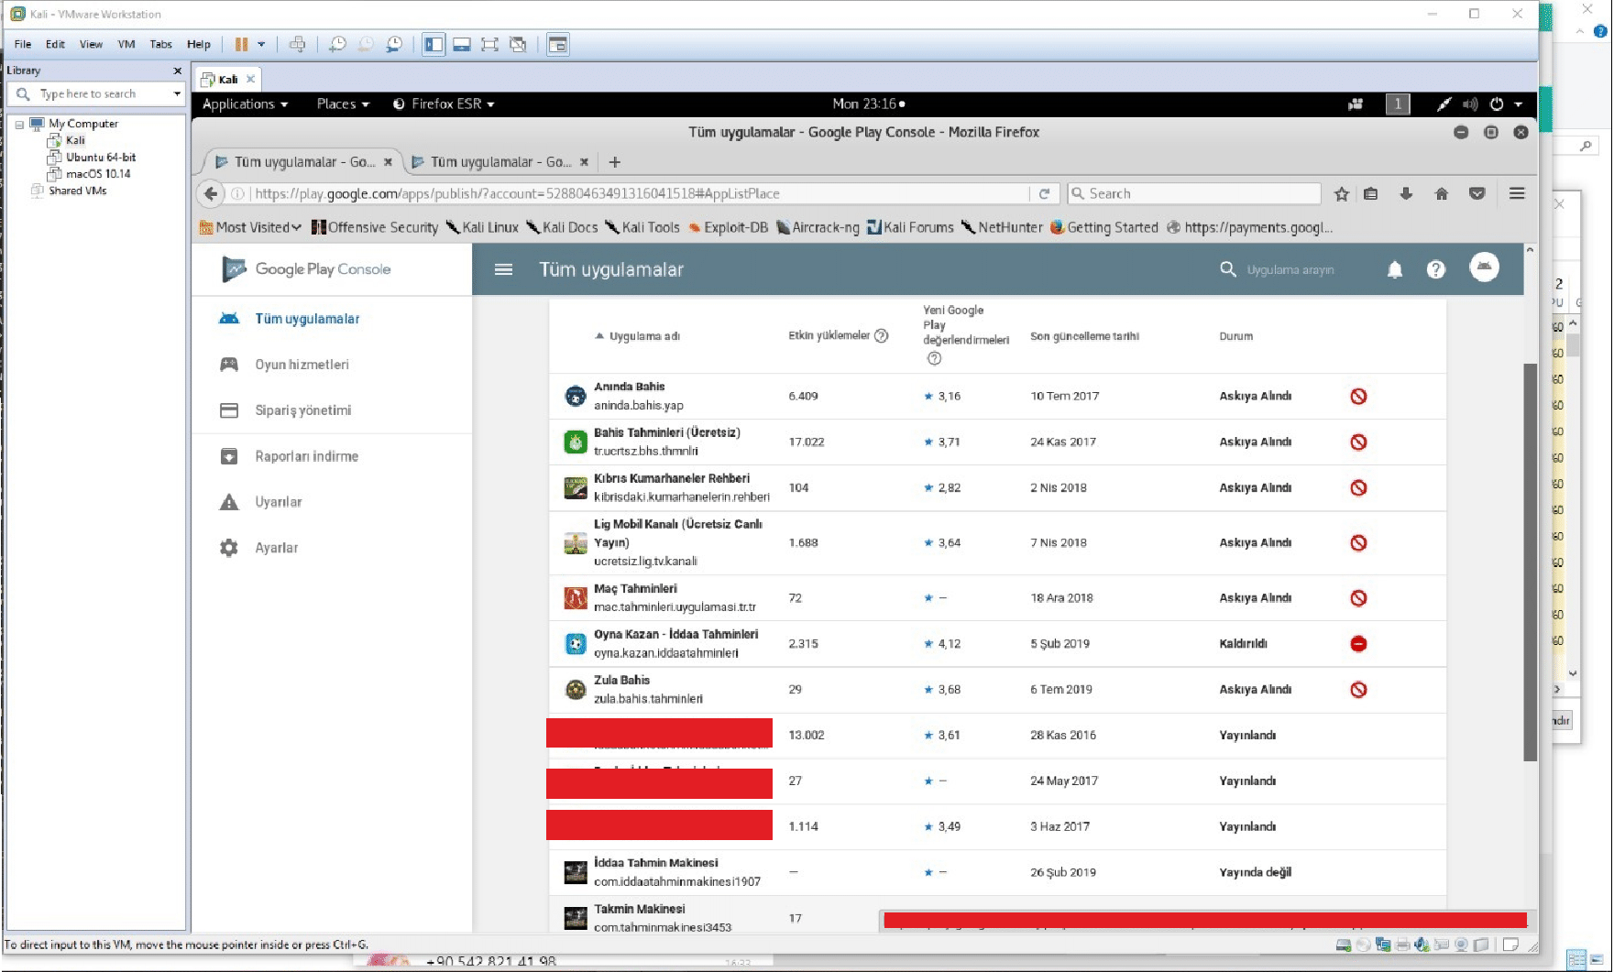
Task: Click the VMware pause VM toolbar icon
Action: pyautogui.click(x=241, y=44)
